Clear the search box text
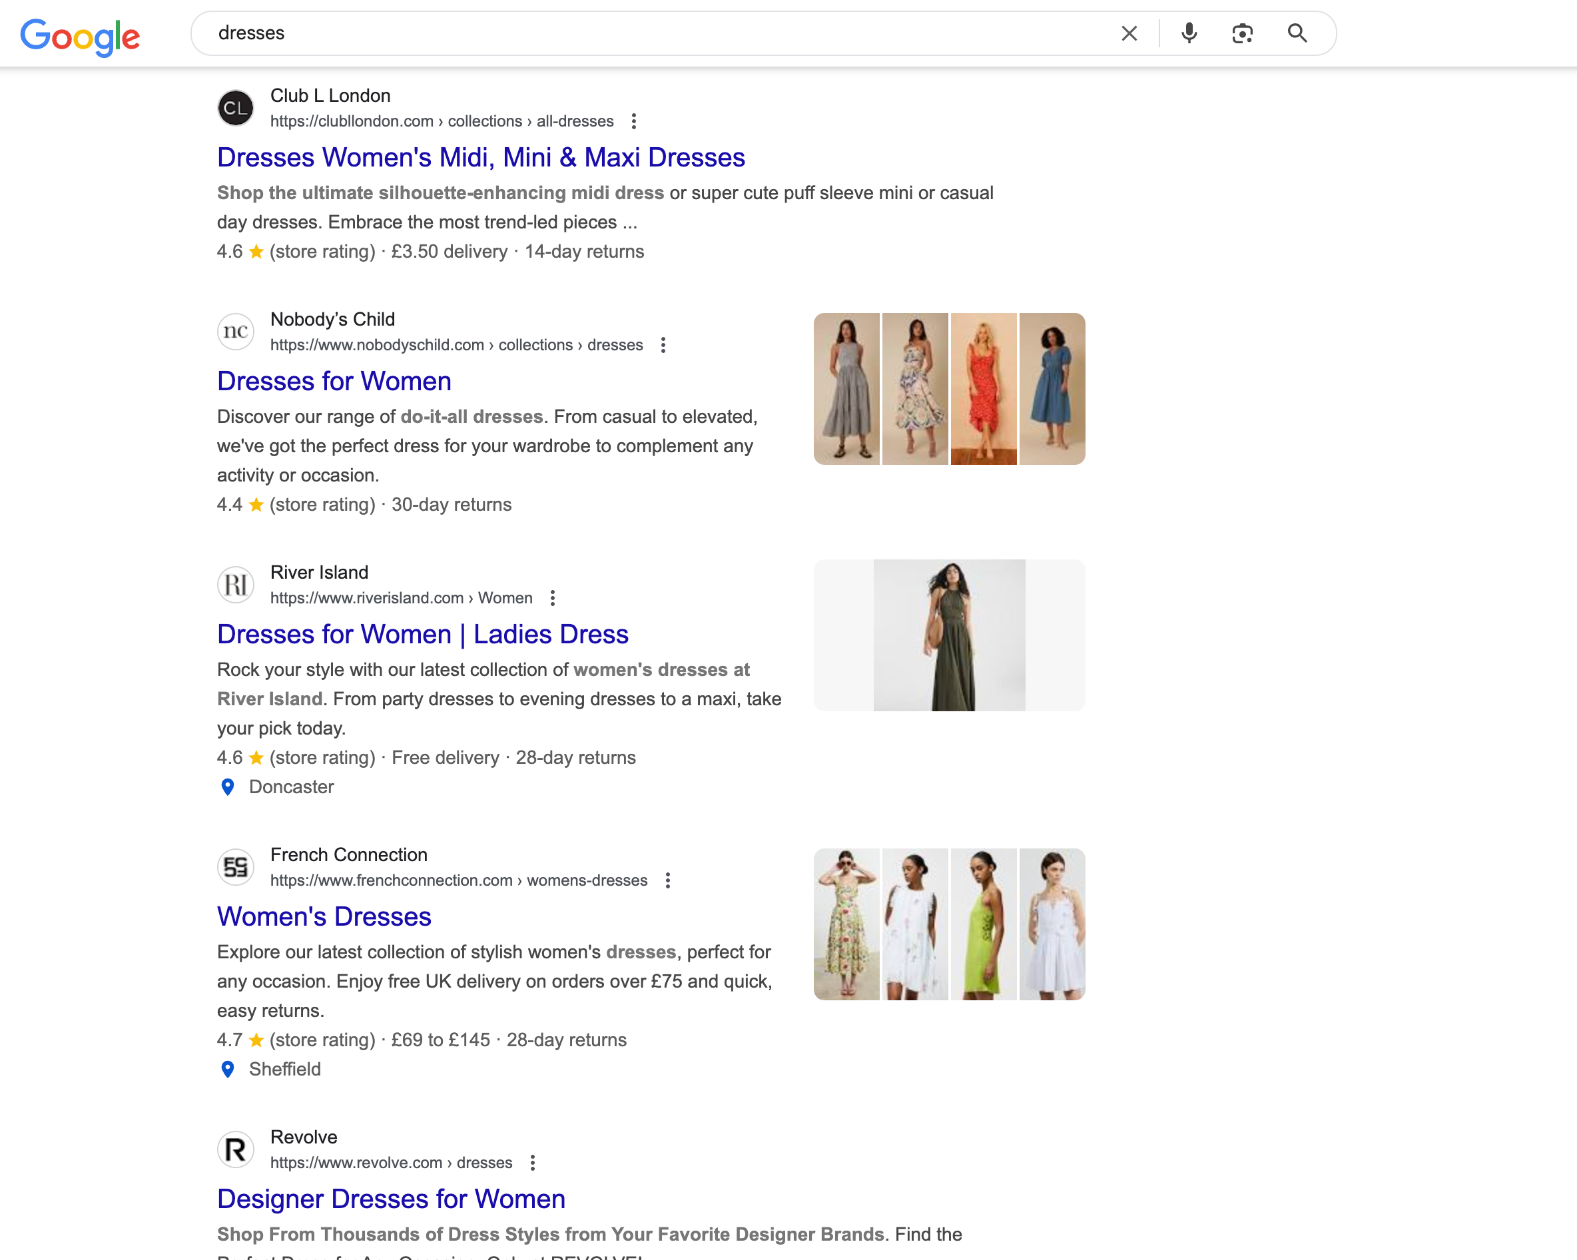This screenshot has width=1577, height=1260. point(1129,34)
